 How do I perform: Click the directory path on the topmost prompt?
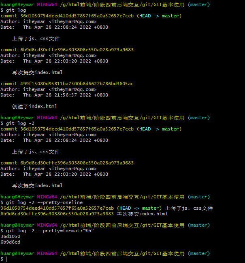(x=122, y=4)
